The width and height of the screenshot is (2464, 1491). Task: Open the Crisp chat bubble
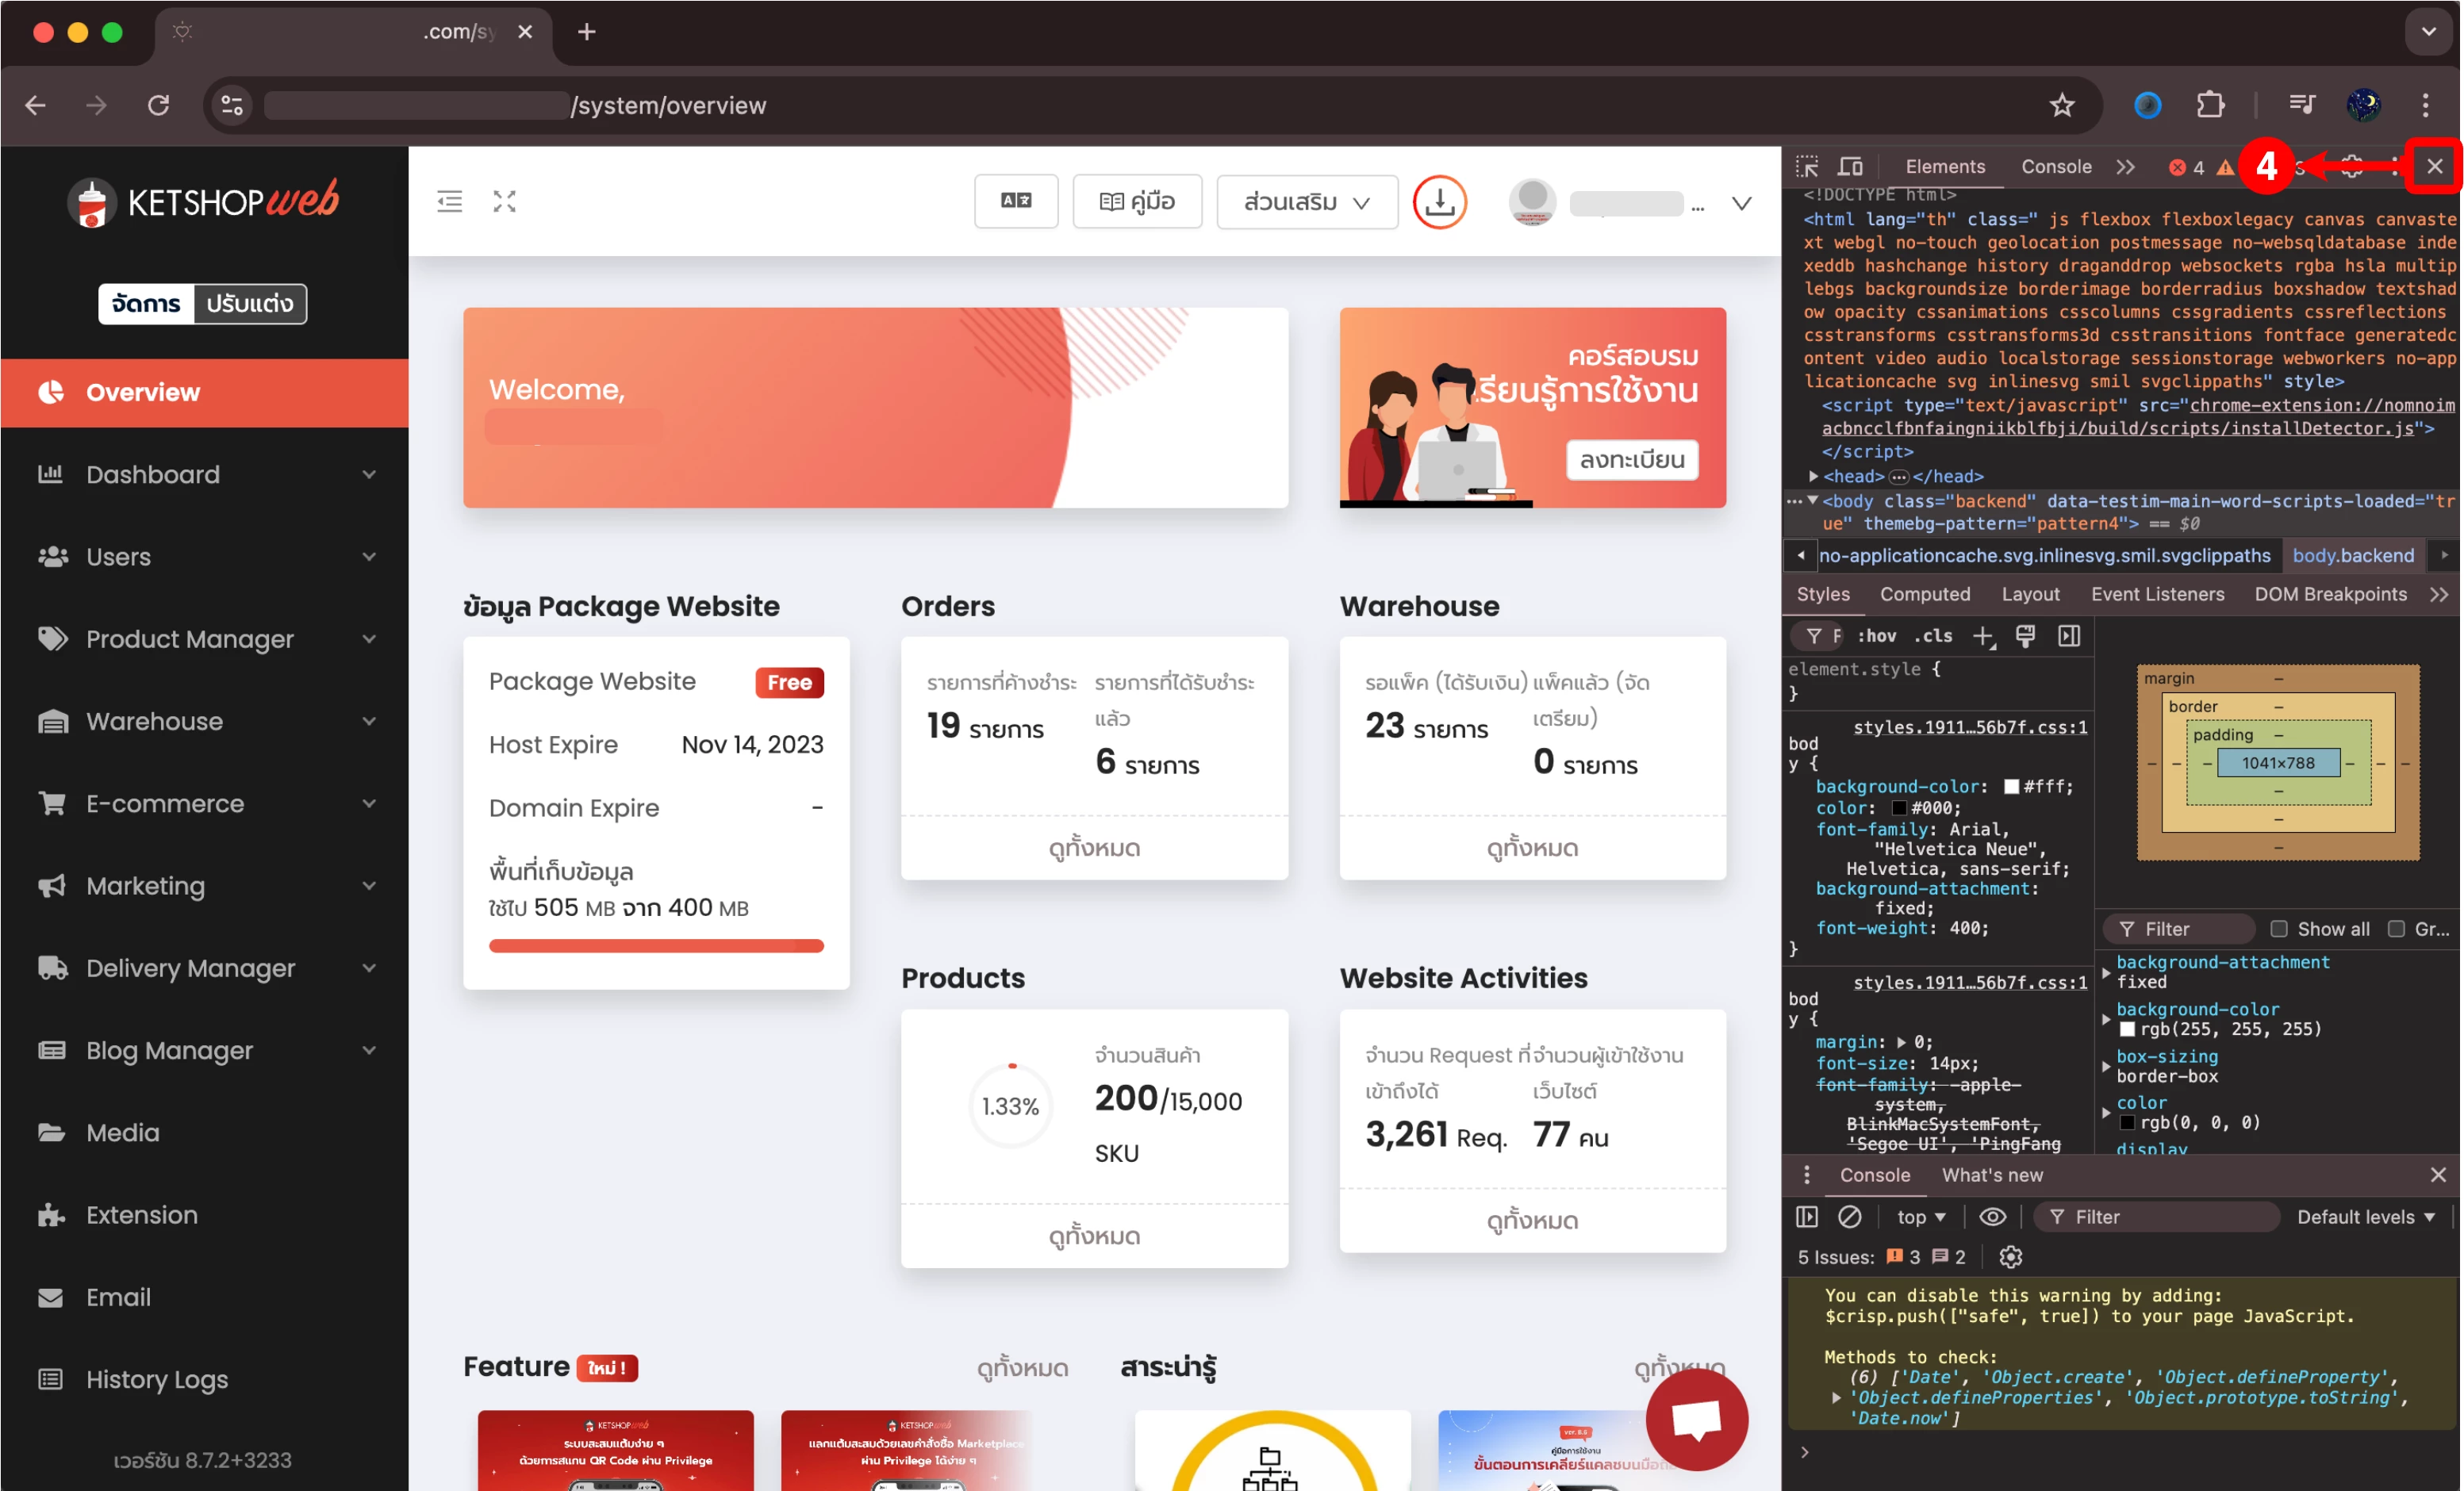click(x=1696, y=1419)
